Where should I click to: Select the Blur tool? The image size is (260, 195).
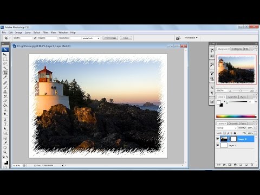click(x=5, y=110)
